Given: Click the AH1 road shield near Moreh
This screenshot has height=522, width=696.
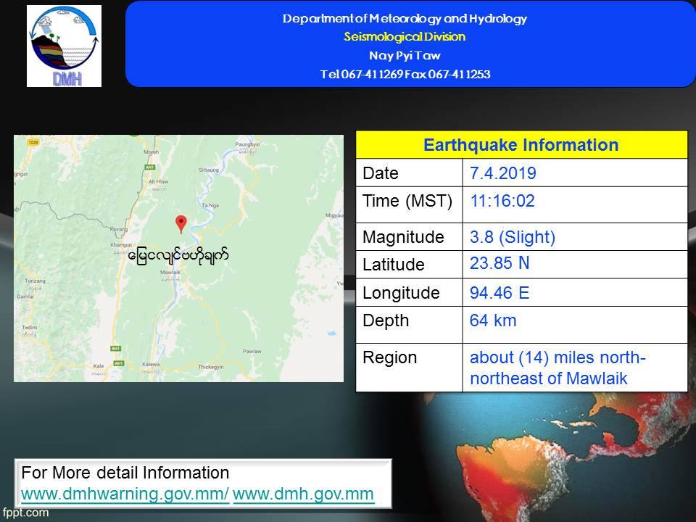Looking at the screenshot, I should click(x=151, y=166).
